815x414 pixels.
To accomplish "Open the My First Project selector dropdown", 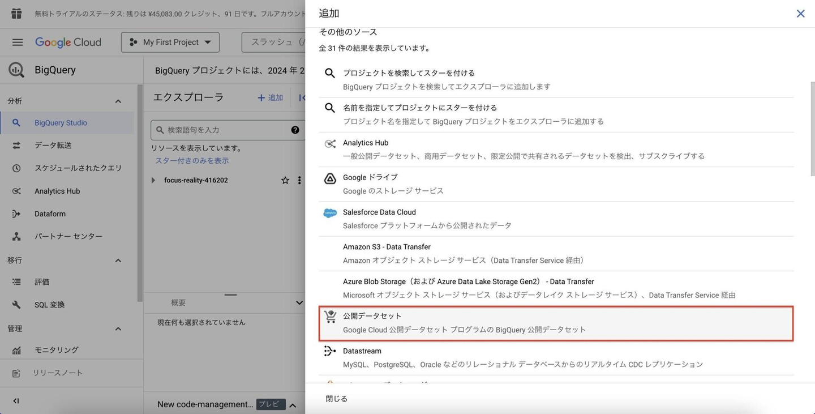I will 170,42.
